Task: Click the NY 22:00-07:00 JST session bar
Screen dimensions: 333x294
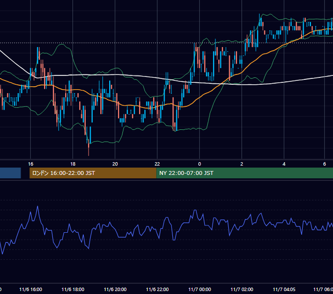Action: pos(245,173)
